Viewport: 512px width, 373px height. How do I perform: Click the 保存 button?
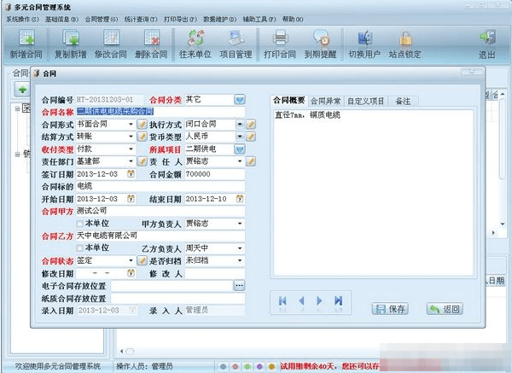coord(391,309)
